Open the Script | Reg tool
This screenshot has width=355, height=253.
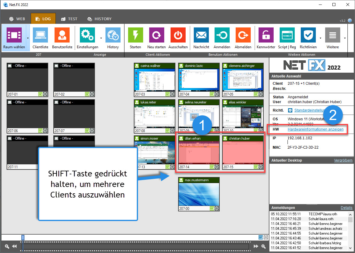click(x=287, y=38)
